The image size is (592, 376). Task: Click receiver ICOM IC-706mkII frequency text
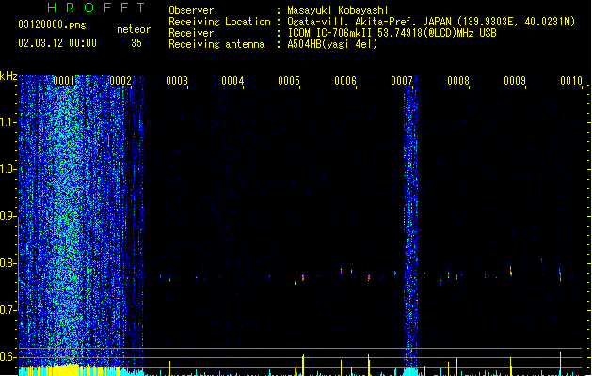[x=392, y=33]
